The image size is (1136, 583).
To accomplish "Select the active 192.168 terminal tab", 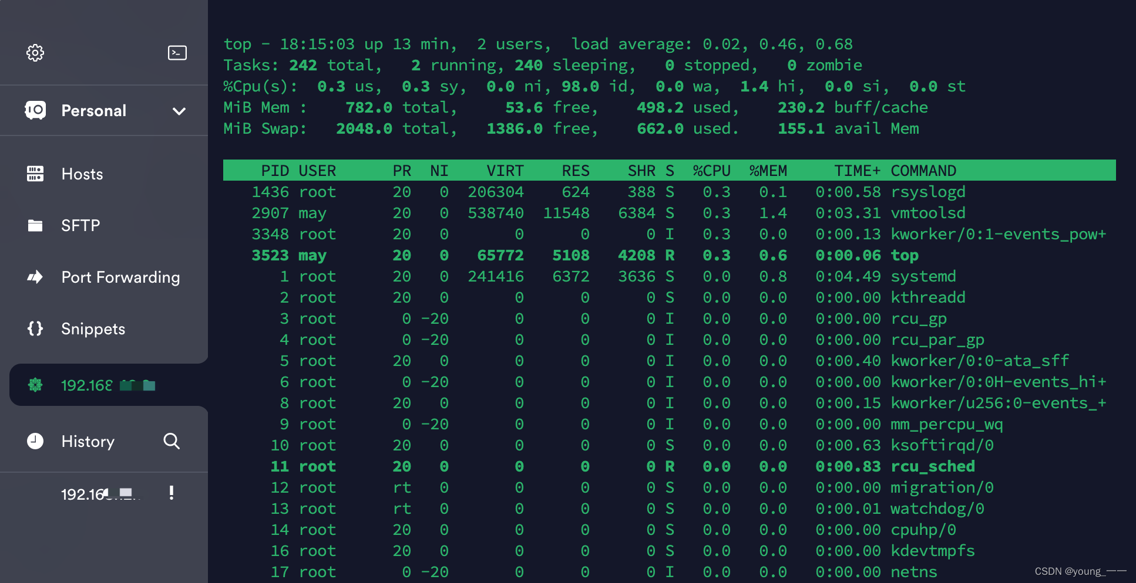I will coord(109,385).
